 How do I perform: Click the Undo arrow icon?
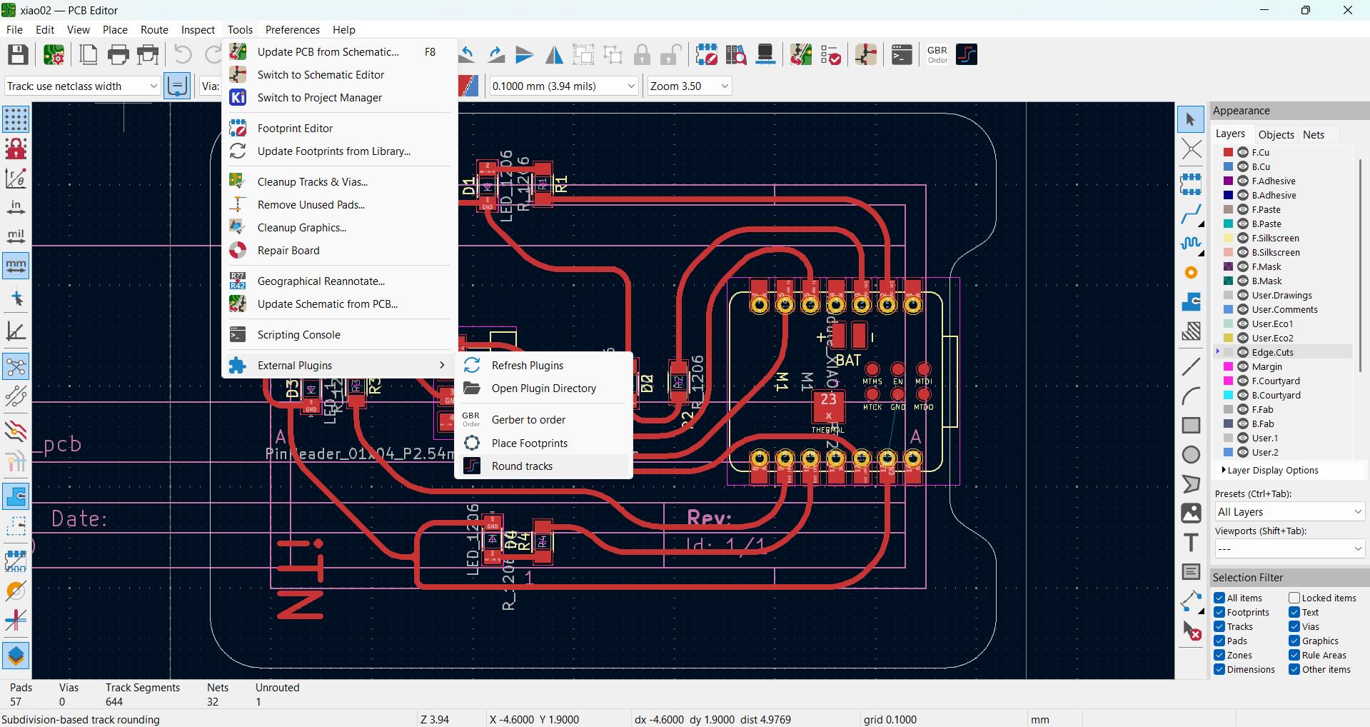point(183,55)
